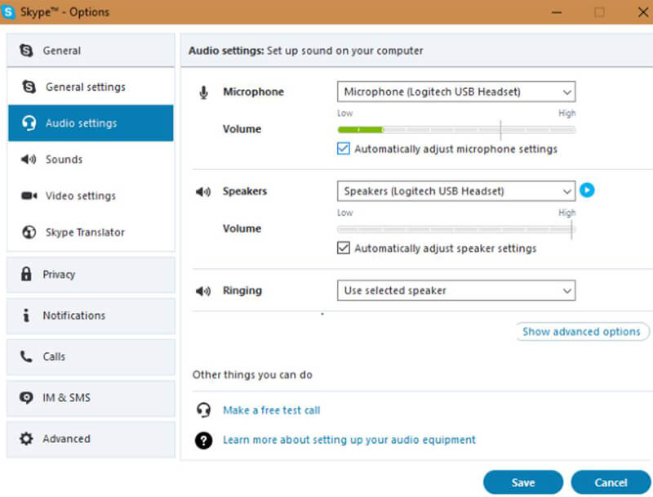Screen dimensions: 653x497
Task: Click the speaker volume slider
Action: [x=456, y=230]
